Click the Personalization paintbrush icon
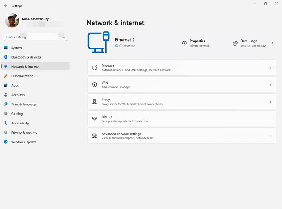This screenshot has height=209, width=282. click(x=6, y=76)
